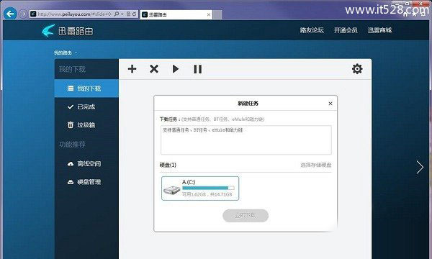Refresh page using reload icon
Image resolution: width=432 pixels, height=259 pixels.
134,14
